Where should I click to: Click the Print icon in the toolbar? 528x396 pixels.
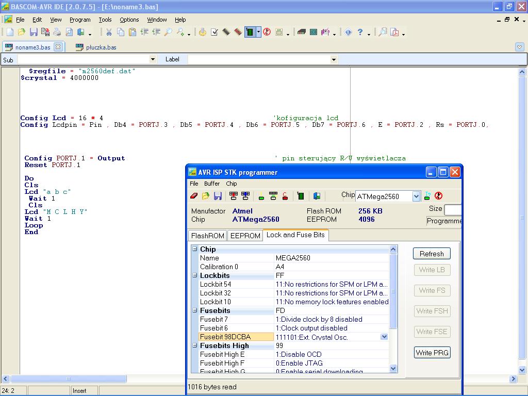57,32
